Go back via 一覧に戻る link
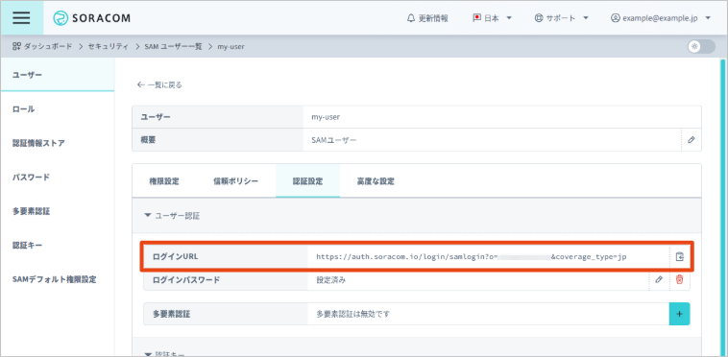This screenshot has width=728, height=357. 159,84
